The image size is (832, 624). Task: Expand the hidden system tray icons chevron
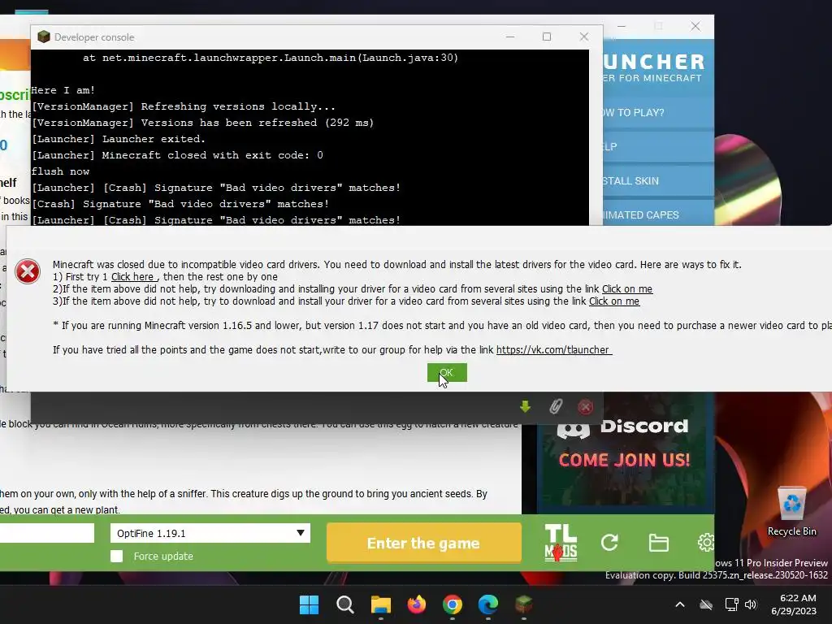[680, 604]
